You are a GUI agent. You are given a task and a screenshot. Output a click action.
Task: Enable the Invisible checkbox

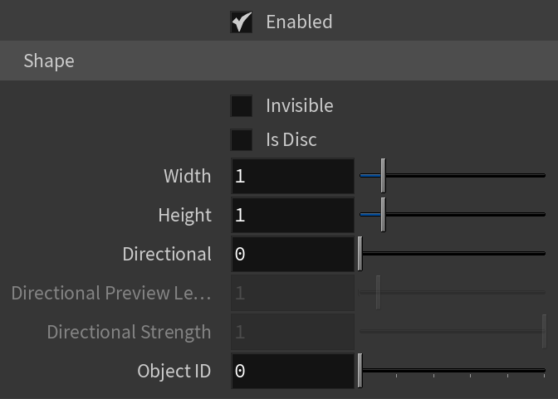pos(242,105)
